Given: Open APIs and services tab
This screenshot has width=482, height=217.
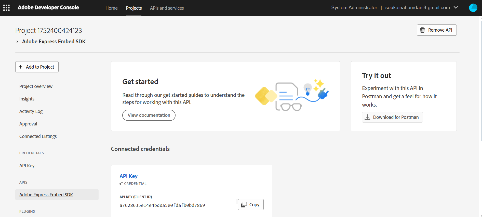Looking at the screenshot, I should pos(167,8).
